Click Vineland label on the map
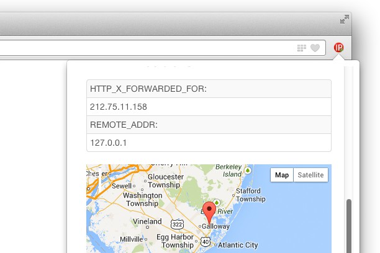The height and width of the screenshot is (253, 380). pyautogui.click(x=147, y=221)
